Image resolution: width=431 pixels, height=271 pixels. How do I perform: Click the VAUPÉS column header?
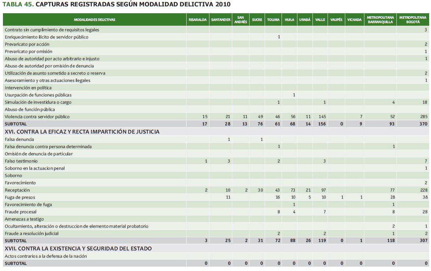click(x=336, y=20)
